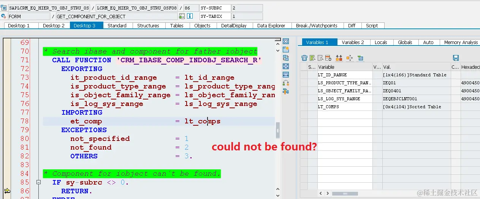Click the LCRM_EQ_HIER_TO_OBJ_STRU_OSF08 include field

pyautogui.click(x=137, y=8)
